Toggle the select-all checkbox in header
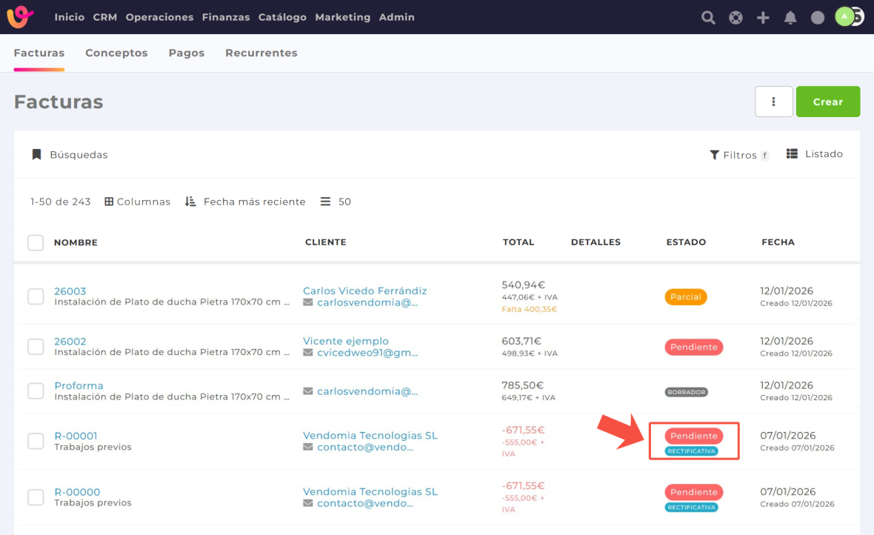Screen dimensions: 874x535 [36, 242]
